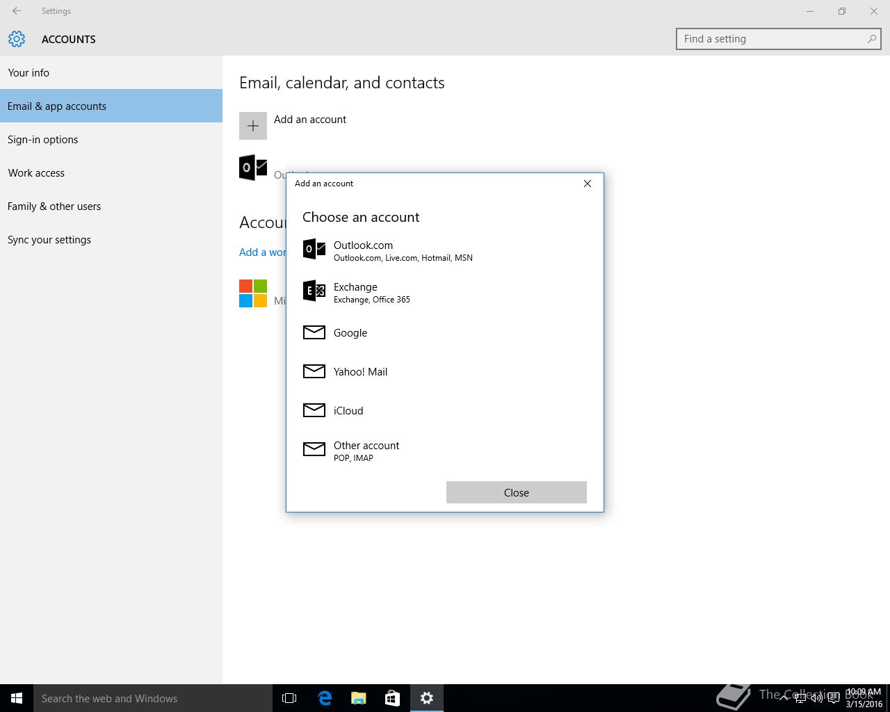Select Other account POP, IMAP
The height and width of the screenshot is (712, 890).
[445, 451]
